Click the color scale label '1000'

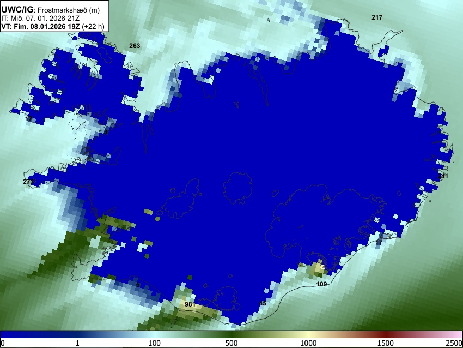click(x=308, y=343)
